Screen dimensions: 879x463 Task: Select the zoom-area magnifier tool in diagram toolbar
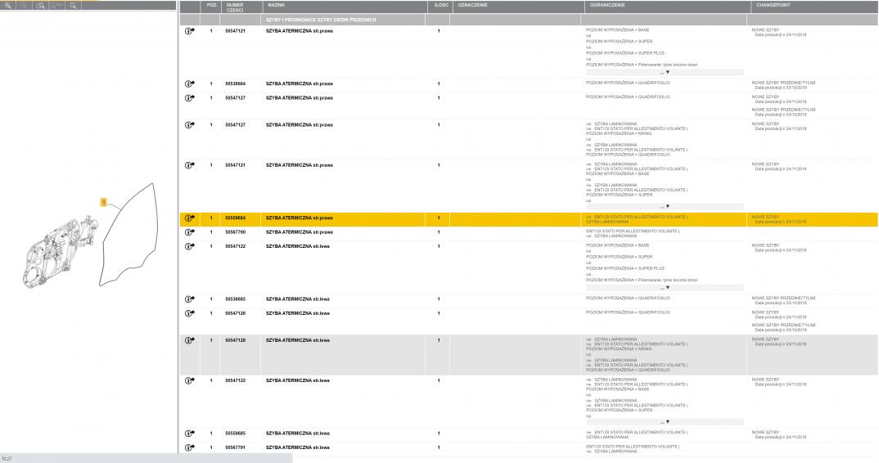pos(40,5)
